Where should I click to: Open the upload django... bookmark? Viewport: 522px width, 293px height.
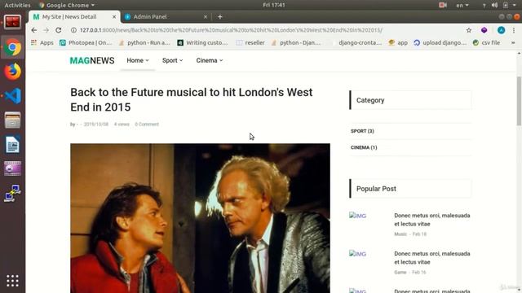[440, 42]
